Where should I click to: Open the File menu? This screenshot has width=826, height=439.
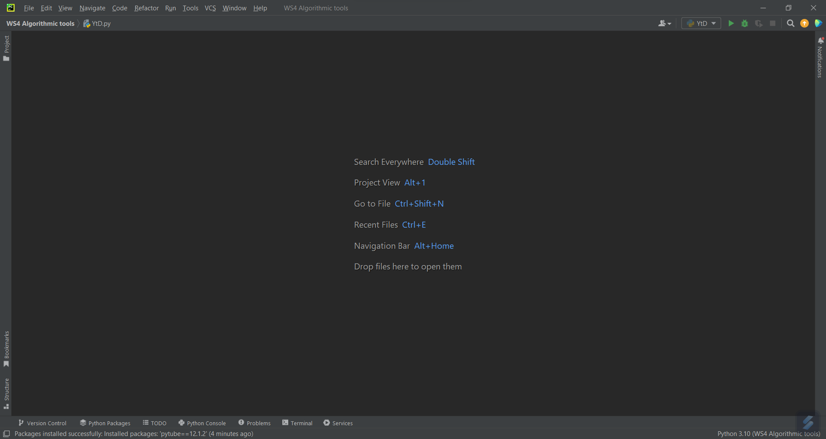[29, 8]
